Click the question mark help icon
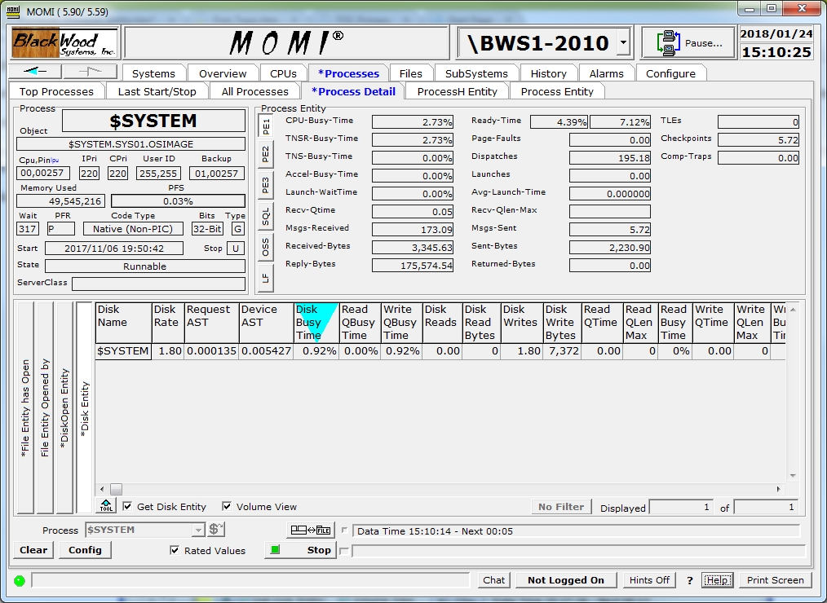Viewport: 827px width, 603px height. click(x=689, y=580)
